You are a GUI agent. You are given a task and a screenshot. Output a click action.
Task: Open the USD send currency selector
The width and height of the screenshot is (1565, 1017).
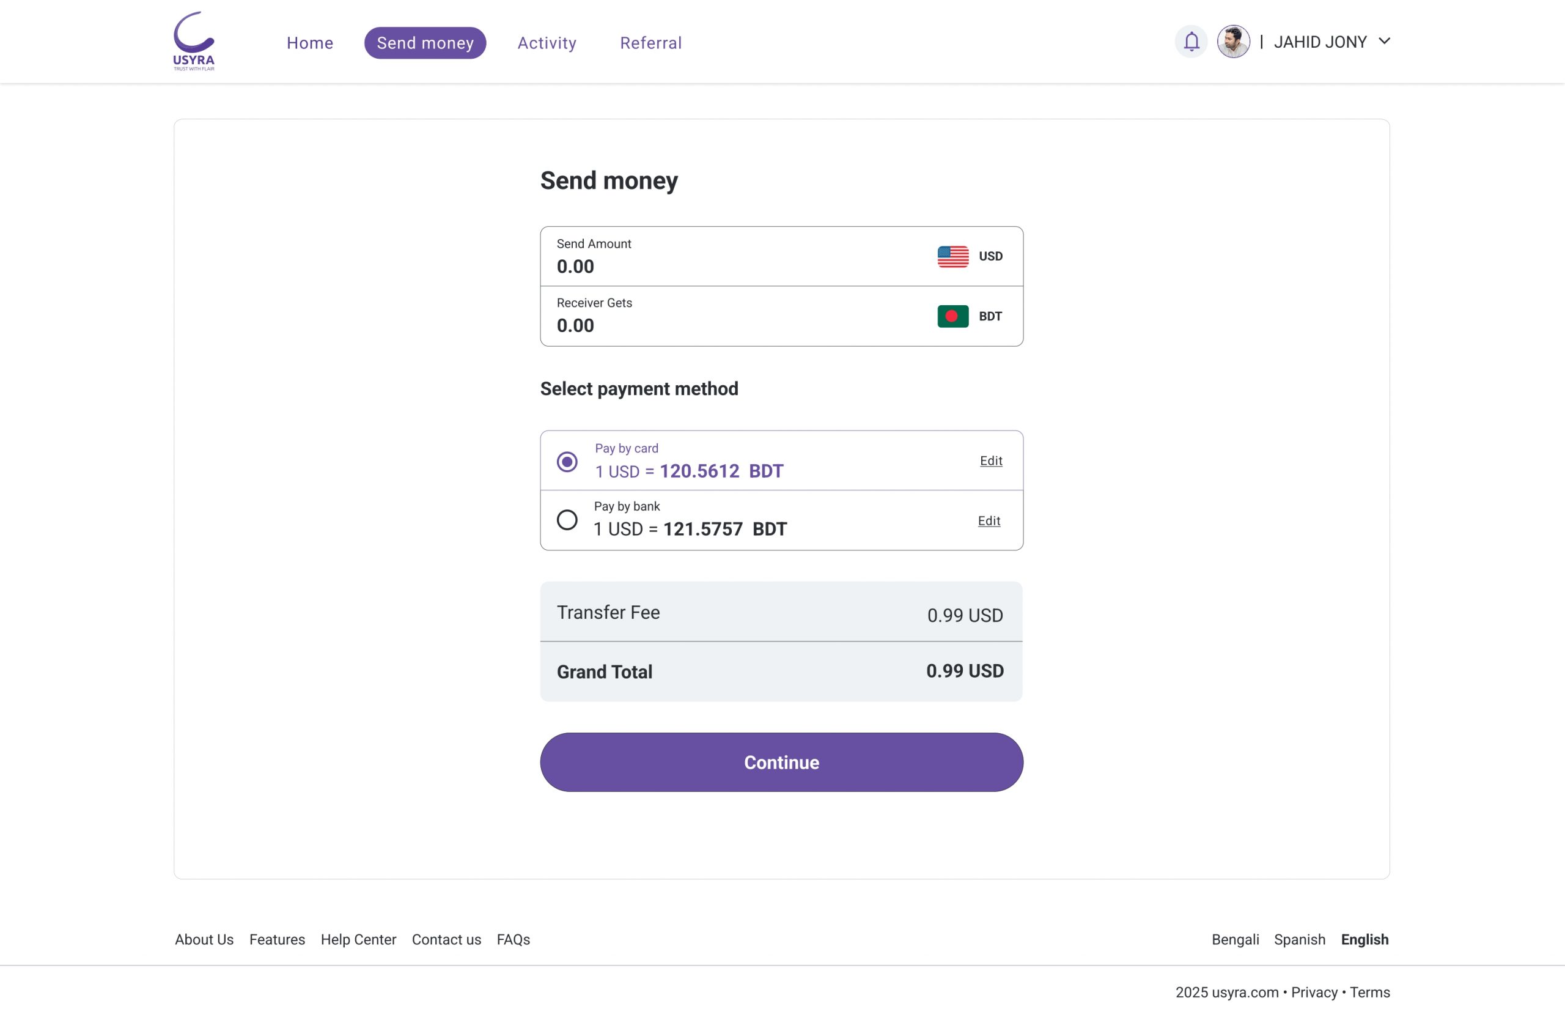990,257
